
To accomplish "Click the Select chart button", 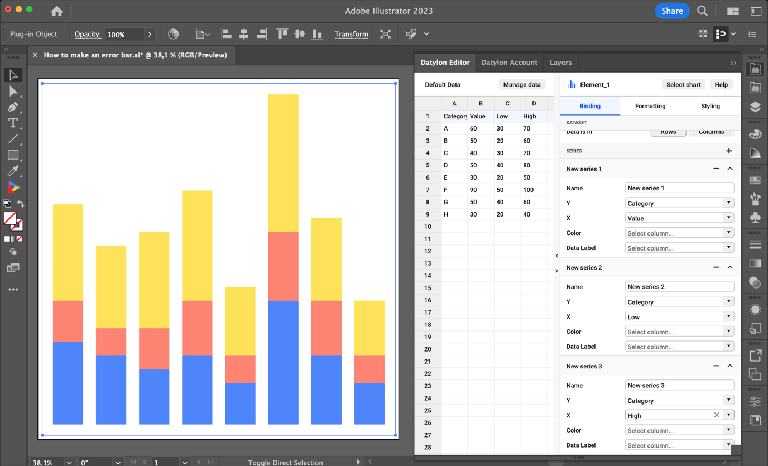I will click(x=683, y=84).
